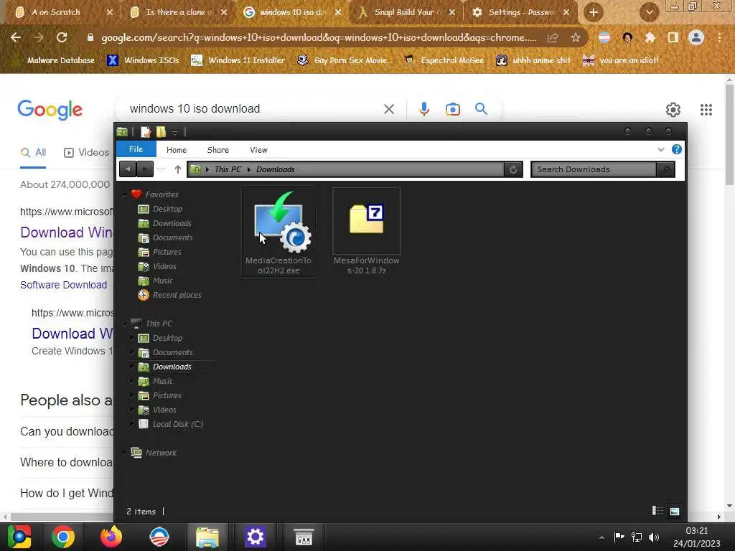This screenshot has height=551, width=735.
Task: Expand the Network tree node
Action: tap(125, 453)
